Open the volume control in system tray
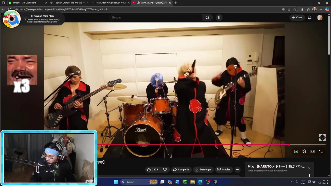 pos(314,182)
